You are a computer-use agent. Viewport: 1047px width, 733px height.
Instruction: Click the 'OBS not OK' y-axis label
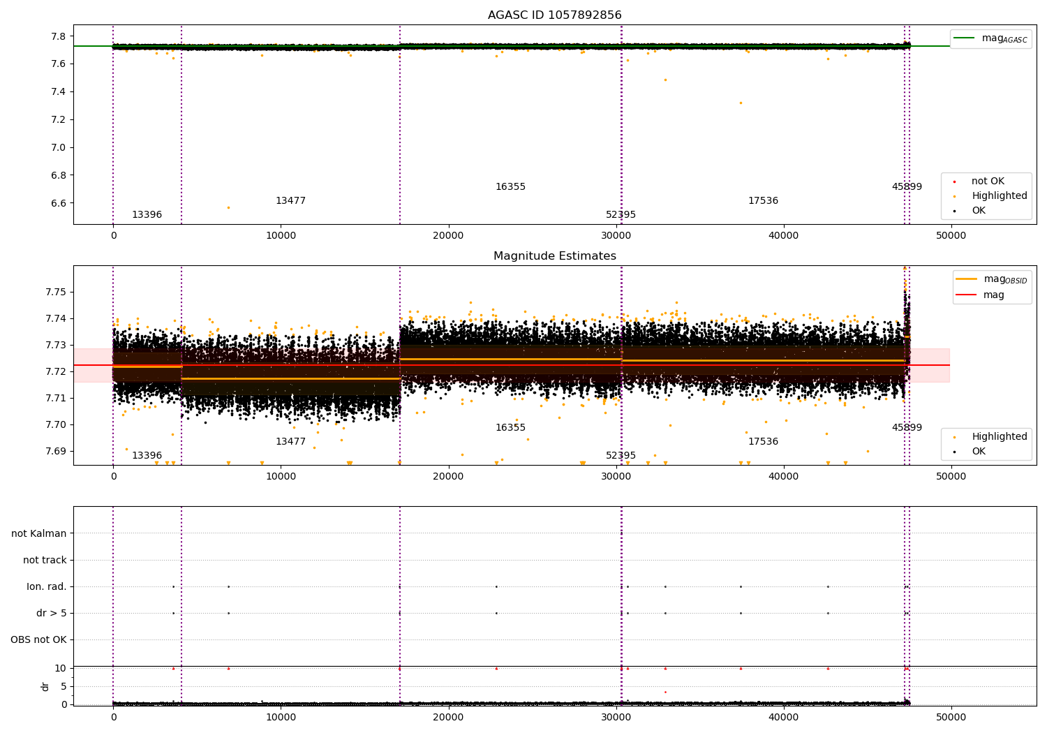click(x=38, y=639)
